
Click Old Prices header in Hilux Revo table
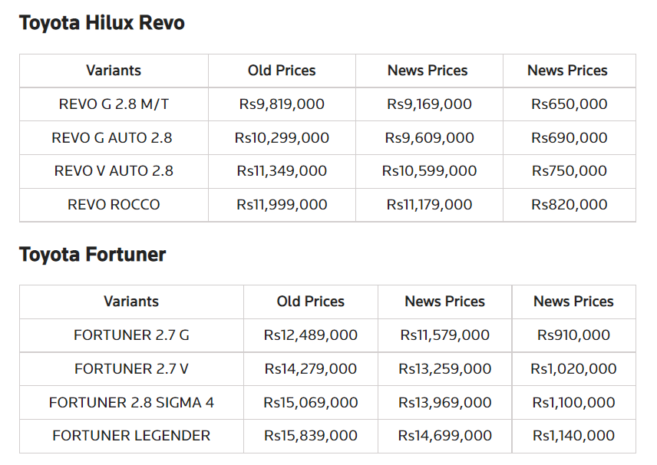tap(282, 71)
